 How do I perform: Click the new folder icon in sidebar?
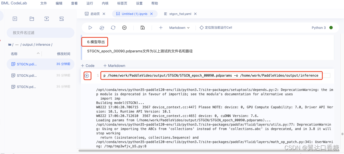pyautogui.click(x=32, y=19)
